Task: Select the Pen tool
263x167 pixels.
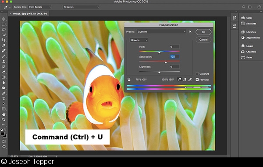Action: 4,93
